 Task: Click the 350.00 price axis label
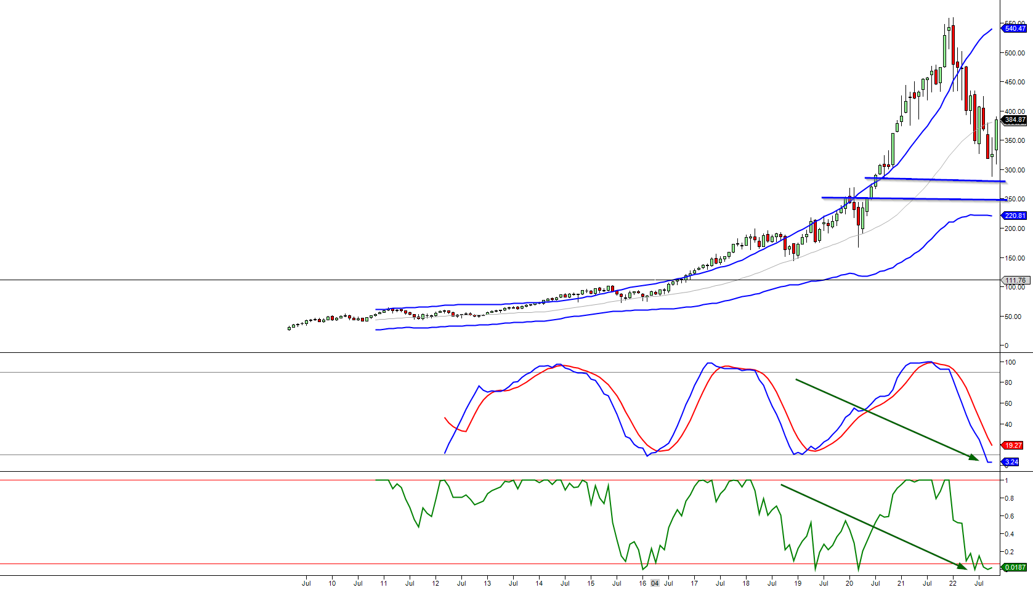1015,140
